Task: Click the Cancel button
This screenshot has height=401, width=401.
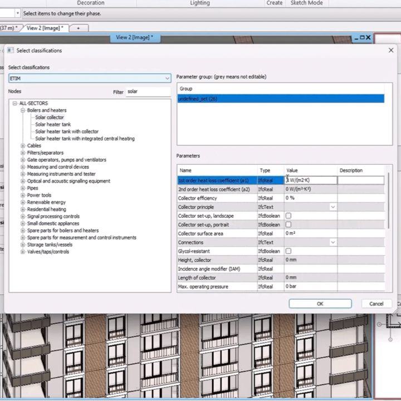Action: (x=376, y=304)
